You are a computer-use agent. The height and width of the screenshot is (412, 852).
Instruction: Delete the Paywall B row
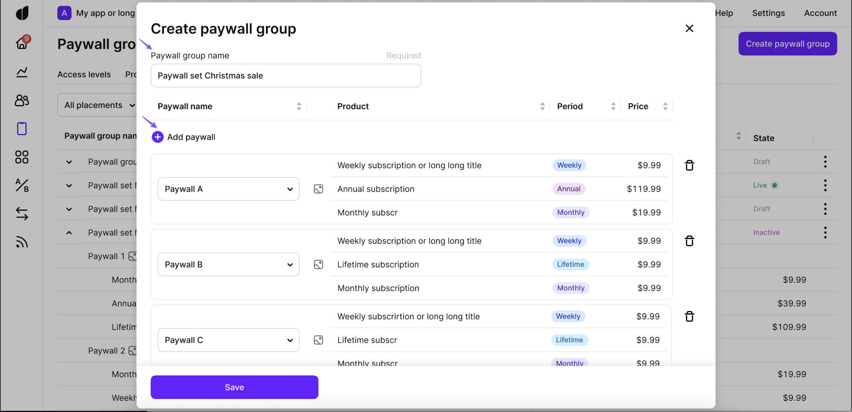(689, 241)
